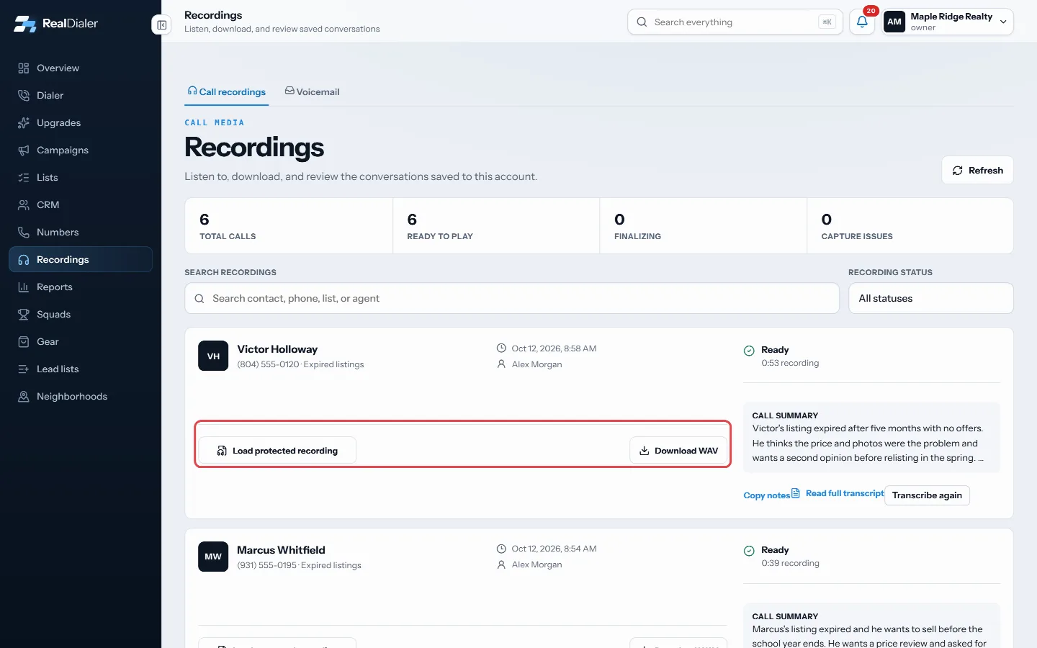Click the Upgrades sparkle icon in the sidebar
This screenshot has height=648, width=1037.
click(x=24, y=123)
